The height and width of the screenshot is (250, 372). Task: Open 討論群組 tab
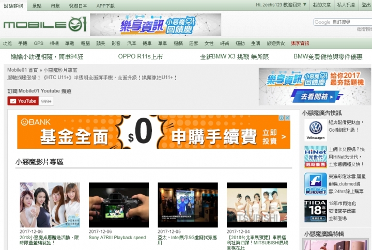[x=13, y=6]
